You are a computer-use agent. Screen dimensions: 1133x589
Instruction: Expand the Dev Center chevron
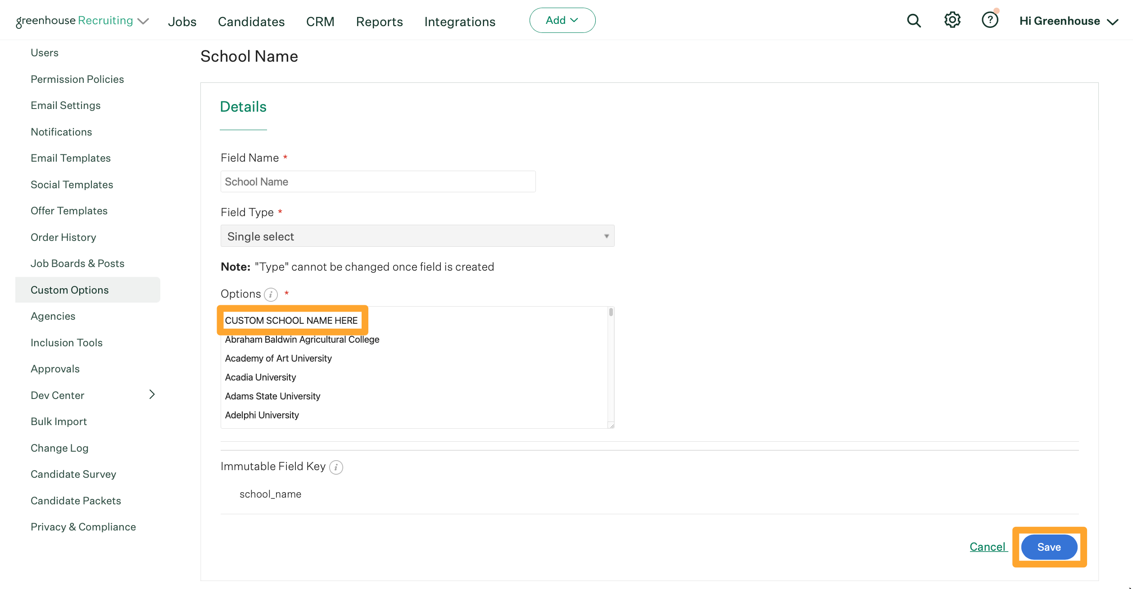tap(152, 395)
